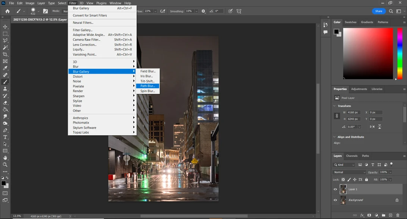The height and width of the screenshot is (219, 407).
Task: Toggle link width and height
Action: click(x=337, y=116)
